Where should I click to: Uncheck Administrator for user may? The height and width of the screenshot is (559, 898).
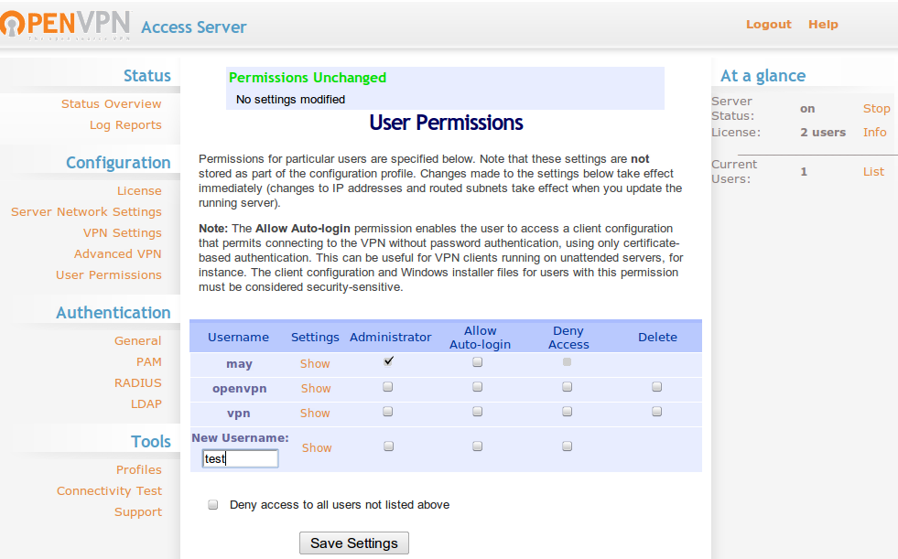click(x=388, y=361)
